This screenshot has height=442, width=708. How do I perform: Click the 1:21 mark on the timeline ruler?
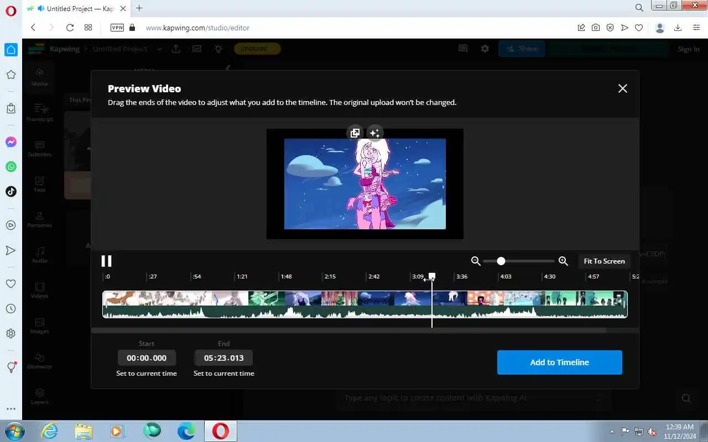pos(242,276)
